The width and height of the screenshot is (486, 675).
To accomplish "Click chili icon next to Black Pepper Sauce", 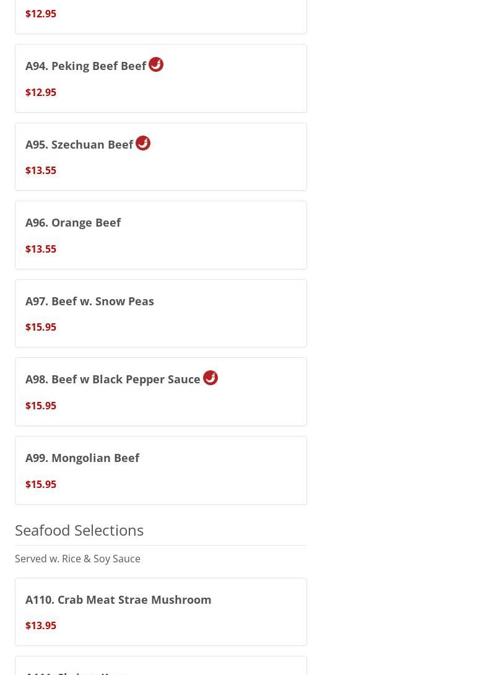I will [x=210, y=378].
